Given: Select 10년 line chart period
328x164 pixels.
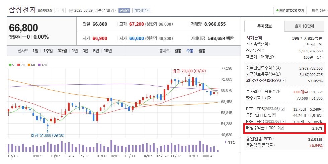Looking at the screenshot, I should (x=108, y=51).
